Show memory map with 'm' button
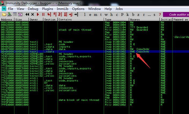 95,15
